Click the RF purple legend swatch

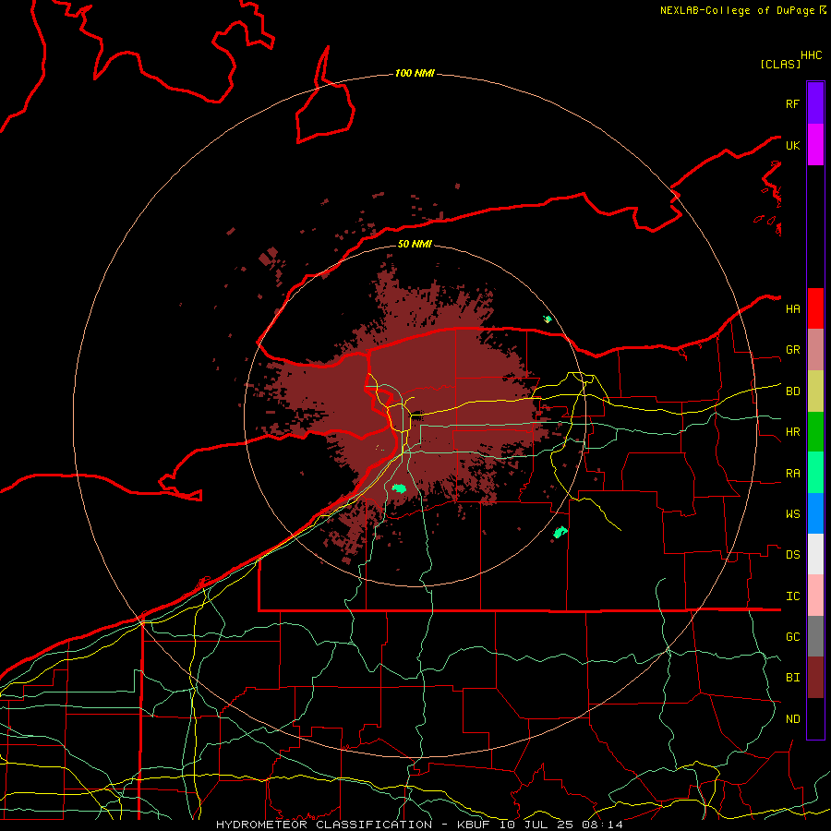pos(815,103)
